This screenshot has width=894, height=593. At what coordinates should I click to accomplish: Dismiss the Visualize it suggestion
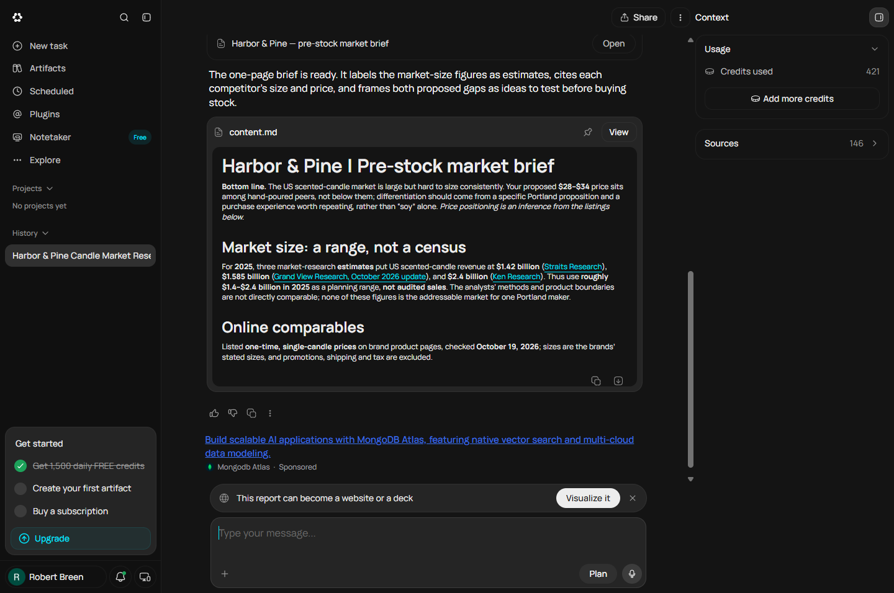pos(633,498)
